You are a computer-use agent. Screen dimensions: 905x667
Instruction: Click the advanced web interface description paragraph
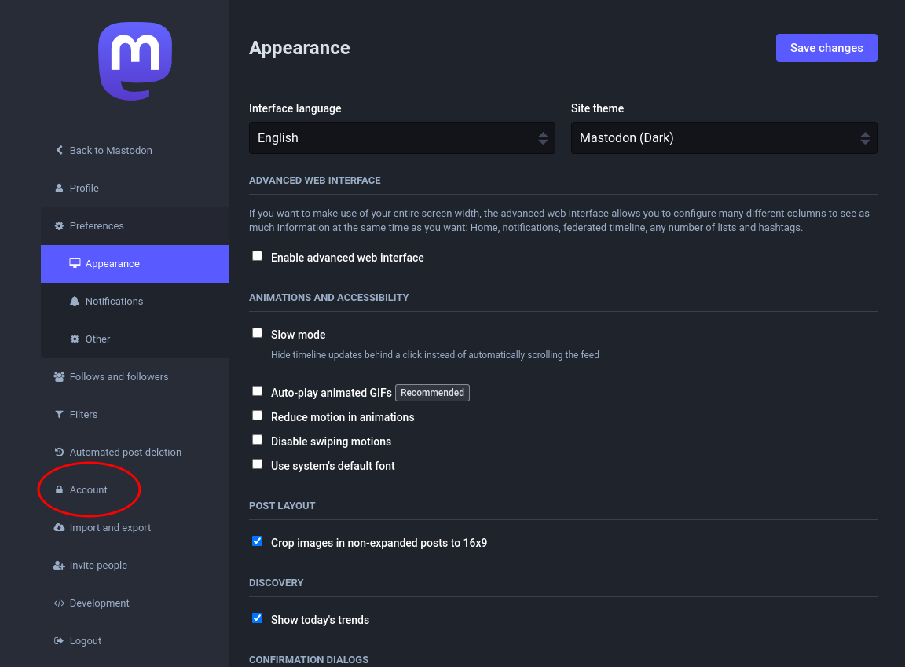pos(559,221)
